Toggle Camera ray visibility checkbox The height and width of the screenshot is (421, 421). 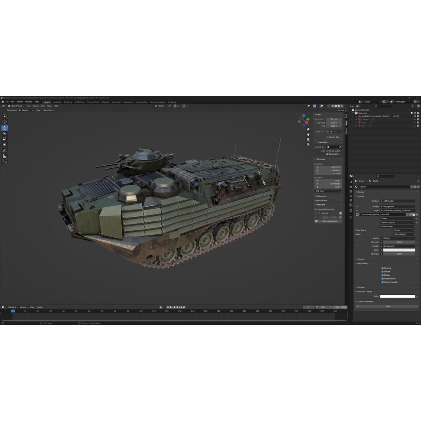coord(382,268)
